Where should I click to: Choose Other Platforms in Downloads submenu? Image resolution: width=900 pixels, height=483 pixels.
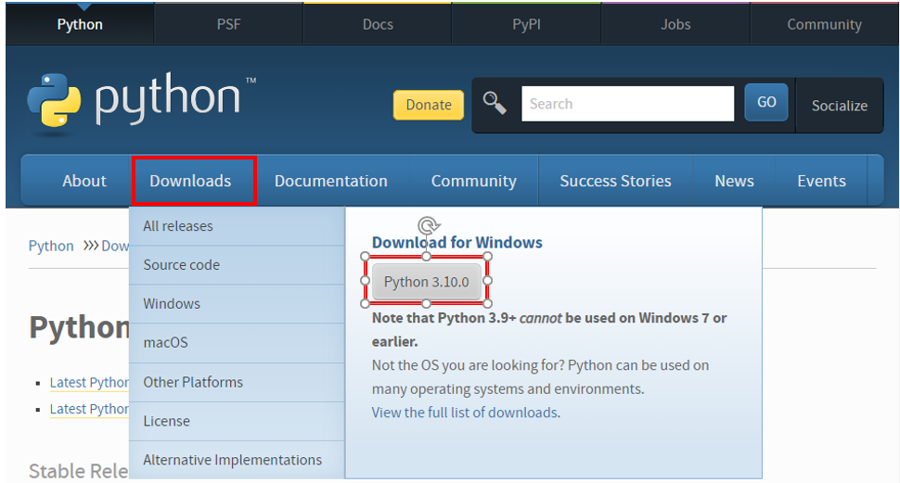coord(237,382)
